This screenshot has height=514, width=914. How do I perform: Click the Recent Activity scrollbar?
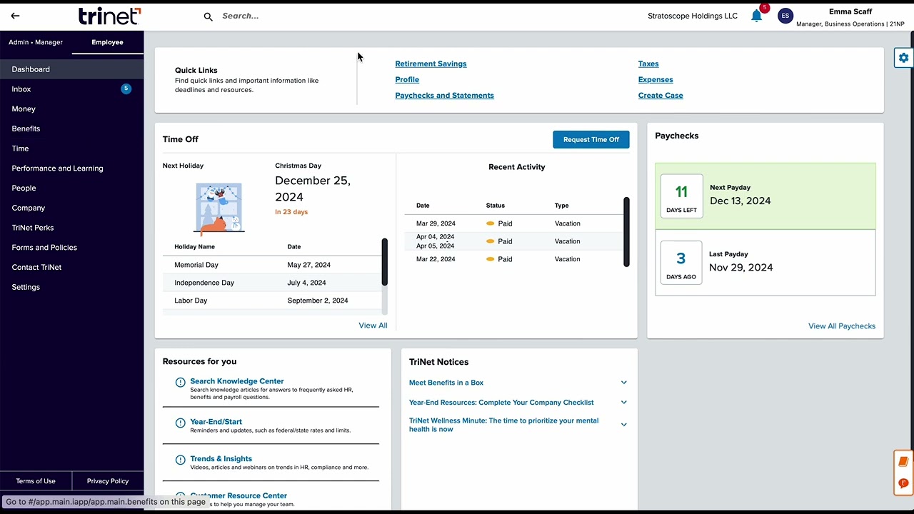point(626,232)
